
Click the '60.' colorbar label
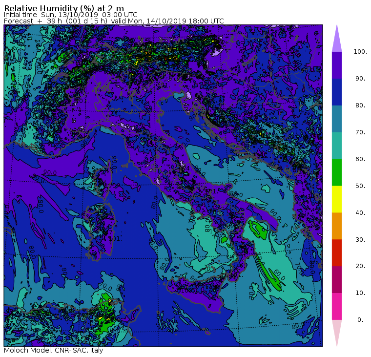click(360, 159)
